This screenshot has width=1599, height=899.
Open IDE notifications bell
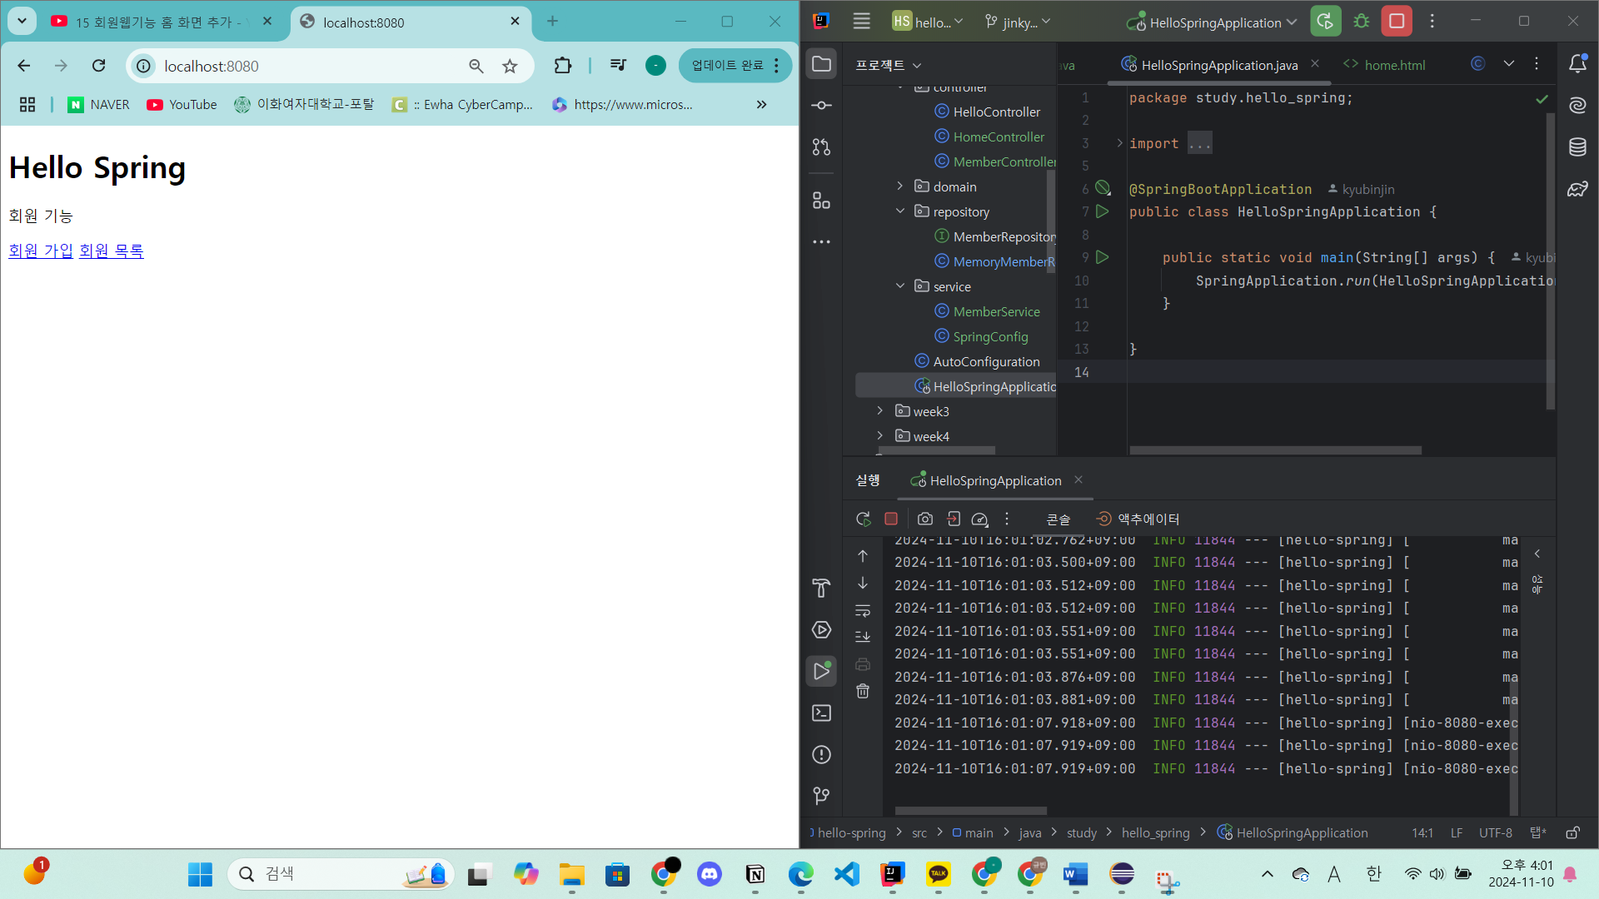point(1577,64)
